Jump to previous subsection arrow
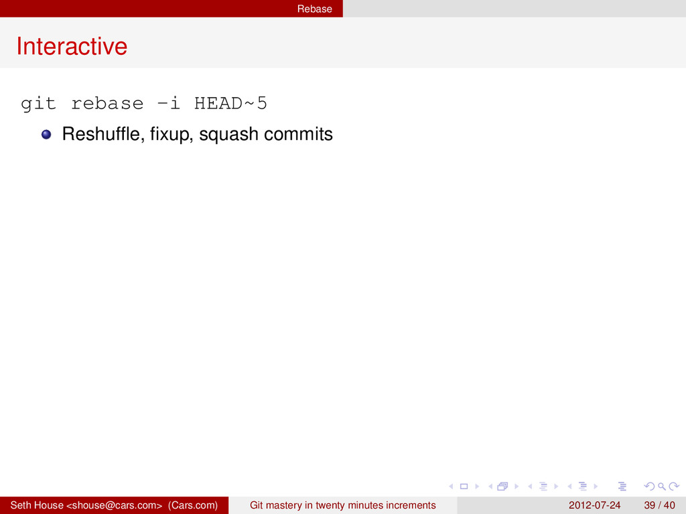This screenshot has height=514, width=686. click(531, 487)
